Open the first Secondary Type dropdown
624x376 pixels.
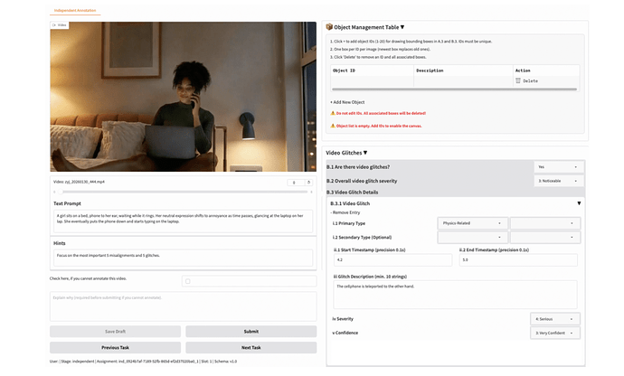[470, 237]
